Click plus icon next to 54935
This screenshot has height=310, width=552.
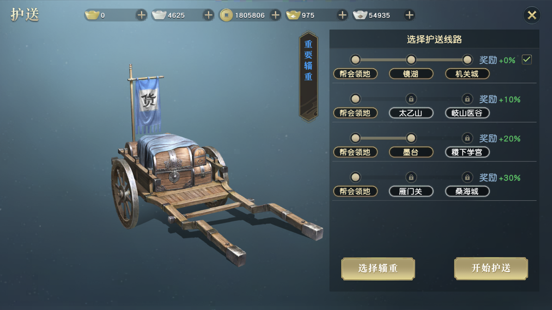click(409, 15)
